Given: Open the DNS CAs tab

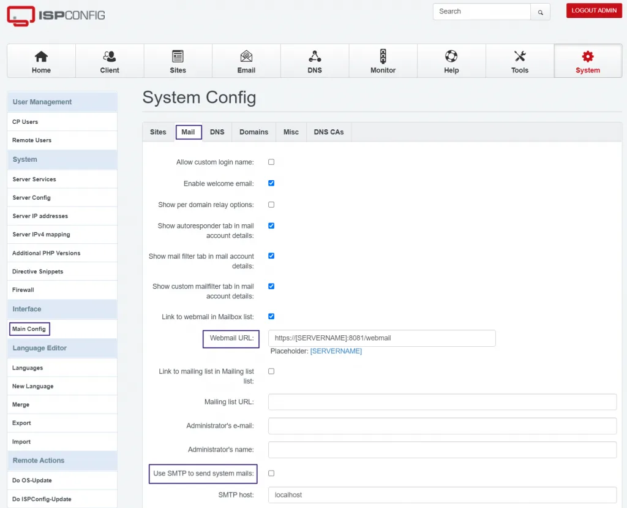Looking at the screenshot, I should point(329,132).
